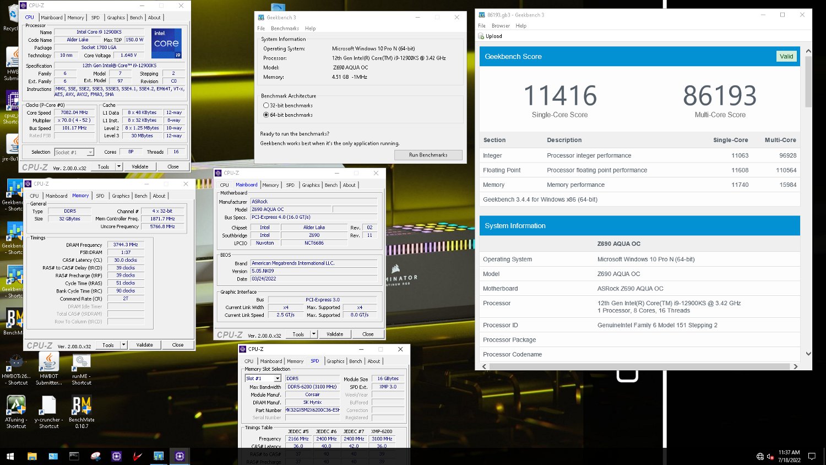Open the Command Prompt taskbar icon
Viewport: 826px width, 465px height.
pos(74,456)
